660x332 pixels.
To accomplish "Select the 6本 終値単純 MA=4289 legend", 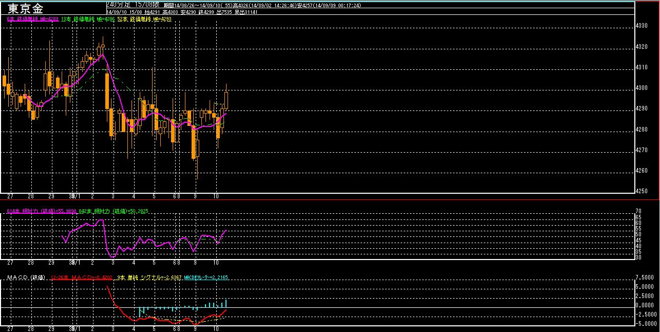I will click(33, 19).
